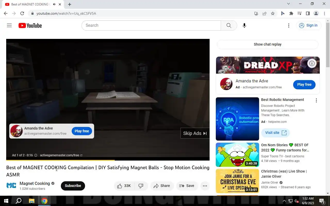This screenshot has height=206, width=330.
Task: Open Magnet Cooking channel avatar
Action: [x=11, y=185]
